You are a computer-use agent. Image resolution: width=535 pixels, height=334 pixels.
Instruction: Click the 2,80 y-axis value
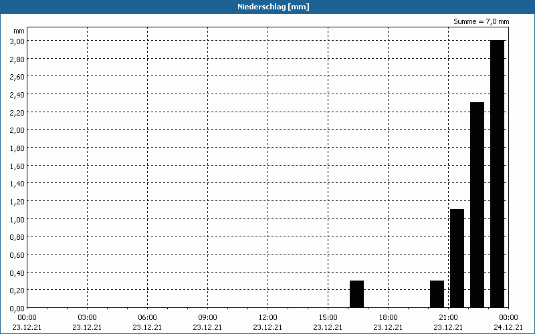tap(18, 59)
